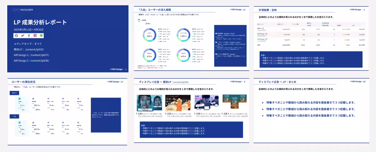The height and width of the screenshot is (152, 376).
Task: Click Facebook icon beside 広告 1
Action: [137, 114]
